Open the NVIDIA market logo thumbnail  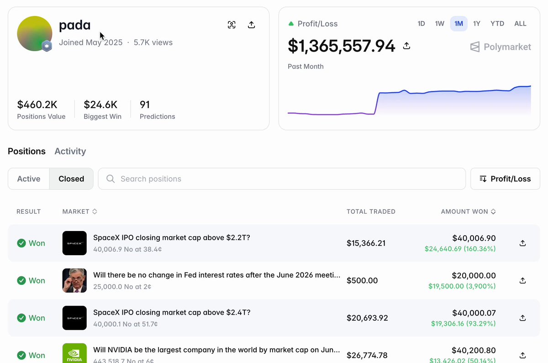tap(74, 353)
